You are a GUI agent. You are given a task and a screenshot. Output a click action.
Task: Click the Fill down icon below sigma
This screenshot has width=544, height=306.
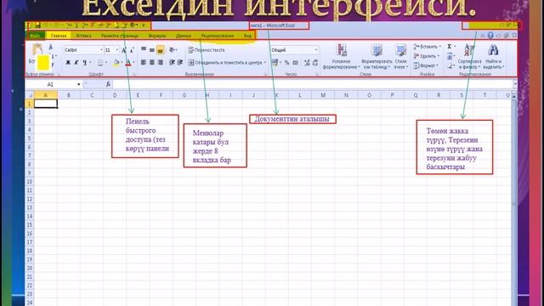(x=450, y=56)
